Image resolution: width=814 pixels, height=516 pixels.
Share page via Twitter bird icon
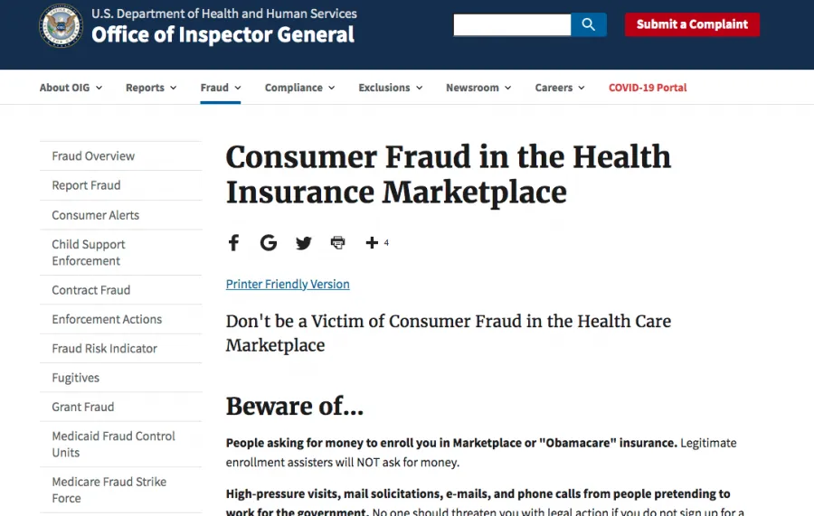(x=303, y=243)
